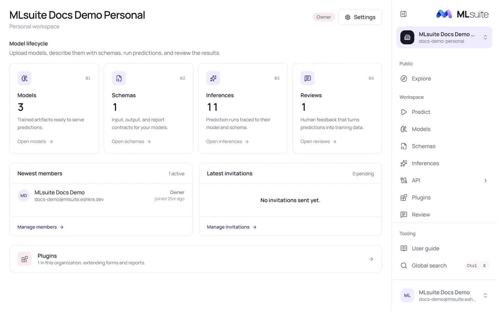Image resolution: width=497 pixels, height=311 pixels.
Task: Click the Global search magnifier icon
Action: [x=404, y=266]
